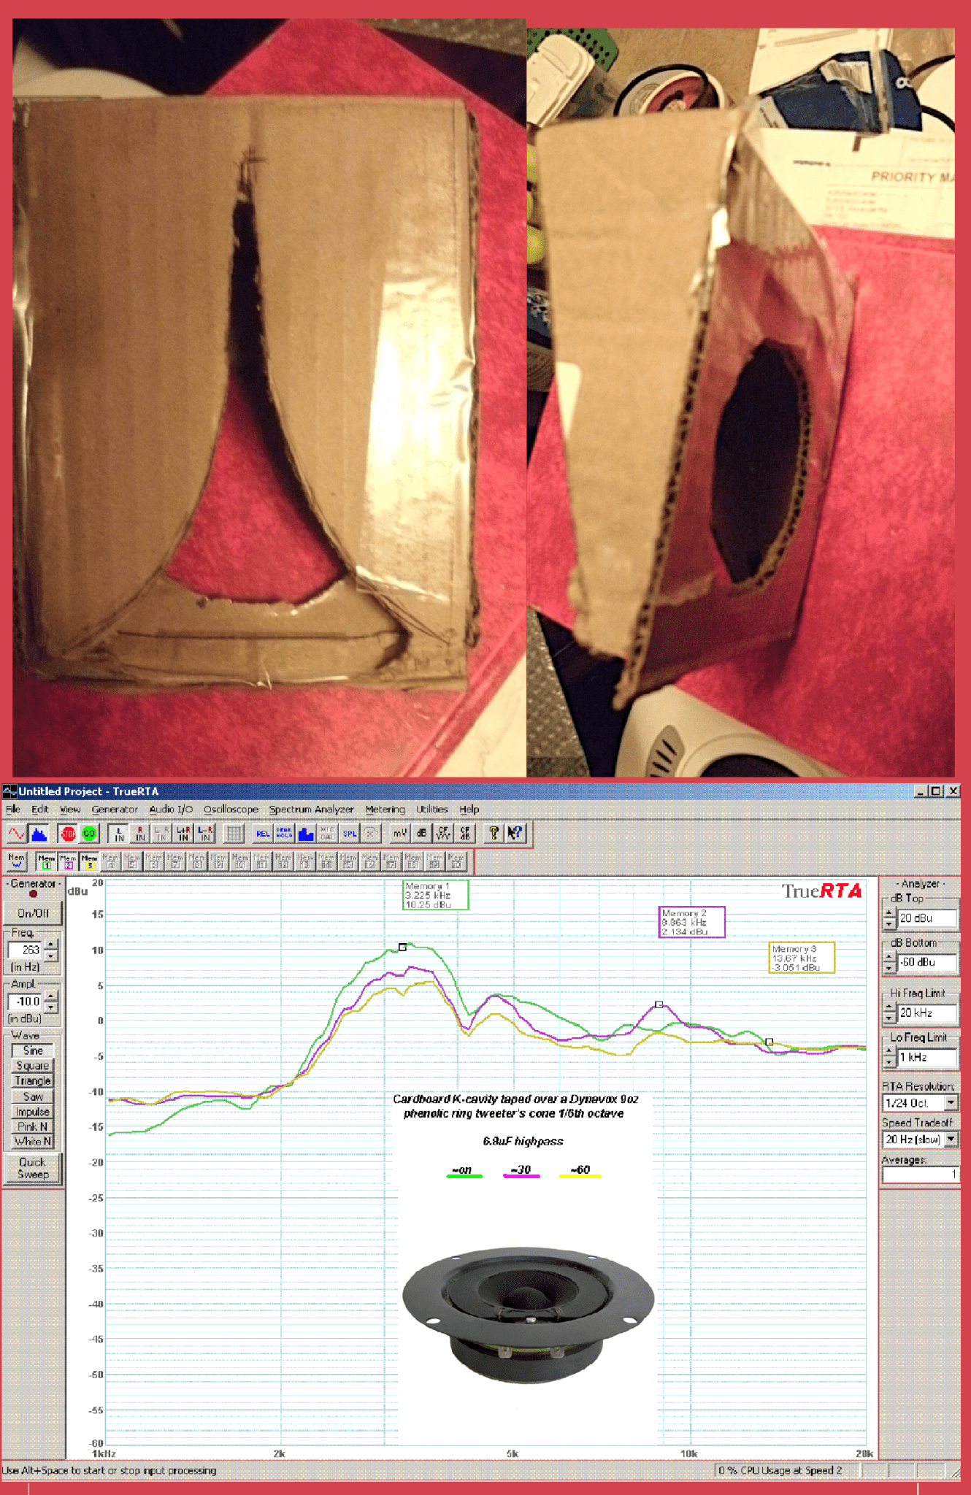
Task: Adjust the dB Bottom stepper arrows
Action: click(889, 963)
